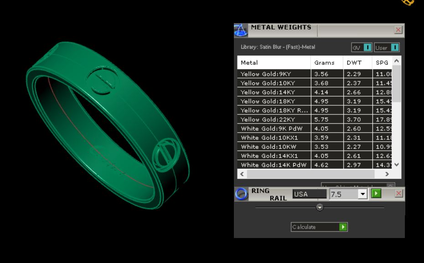The height and width of the screenshot is (263, 424).
Task: Click scroll-left arrow of metal table
Action: (242, 174)
